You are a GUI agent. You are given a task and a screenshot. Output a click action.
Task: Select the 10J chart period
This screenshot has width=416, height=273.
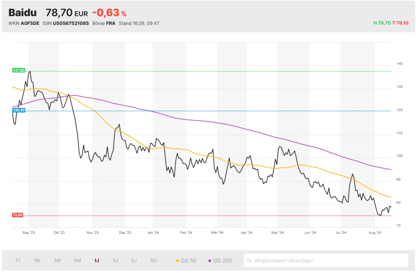click(154, 260)
